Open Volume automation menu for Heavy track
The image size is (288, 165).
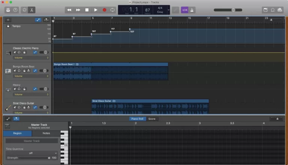point(31,94)
